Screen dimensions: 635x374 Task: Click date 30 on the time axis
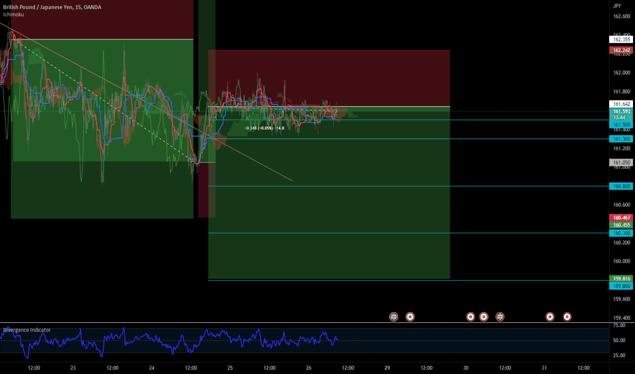click(466, 368)
